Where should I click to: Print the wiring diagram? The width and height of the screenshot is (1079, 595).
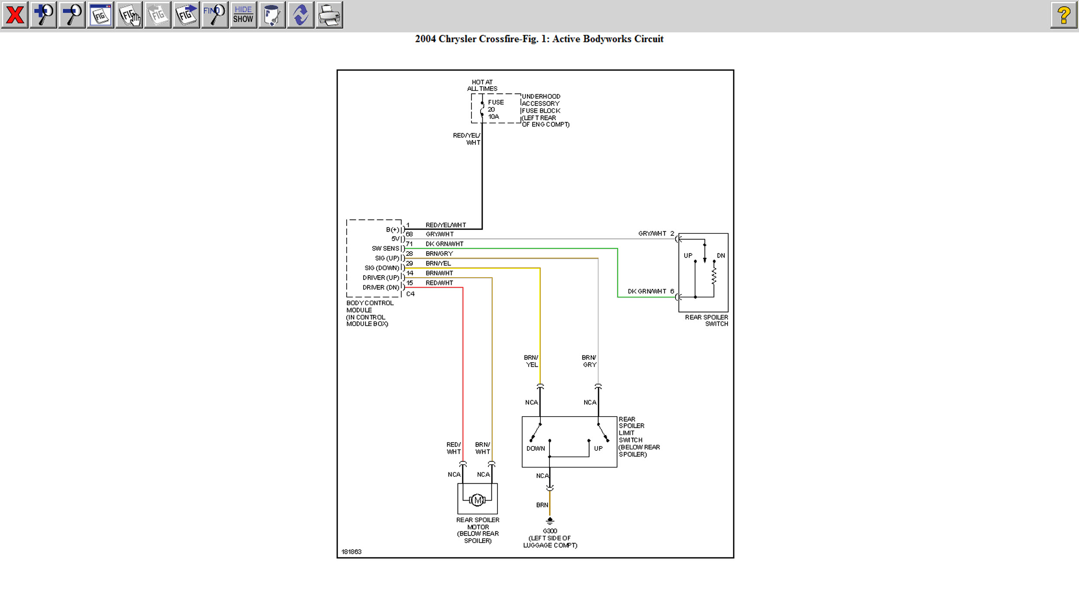(x=329, y=15)
